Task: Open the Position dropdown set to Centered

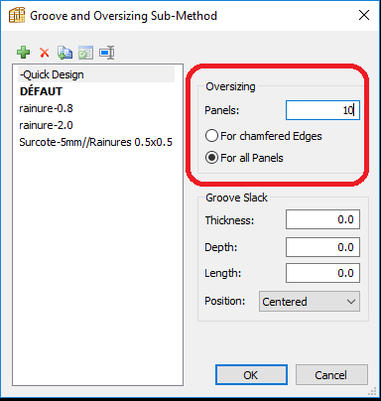Action: coord(310,302)
